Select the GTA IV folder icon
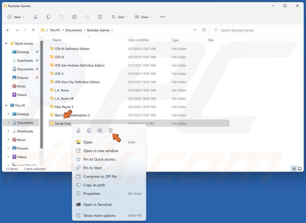306x223 pixels. (x=52, y=57)
